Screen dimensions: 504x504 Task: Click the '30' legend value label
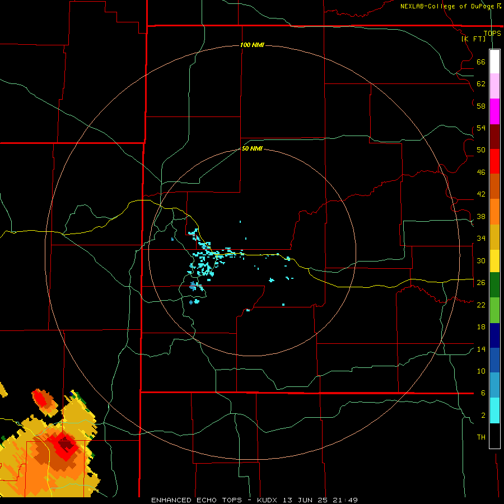pos(481,260)
